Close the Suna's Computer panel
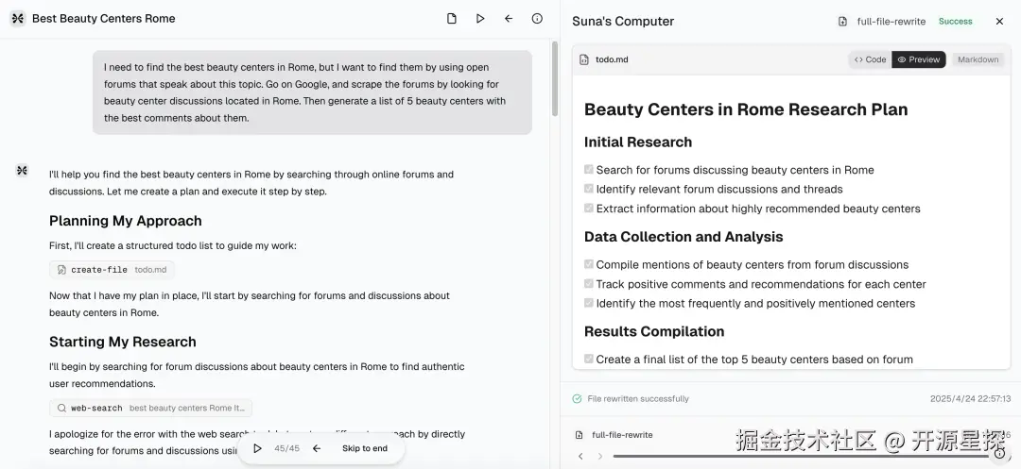 999,21
